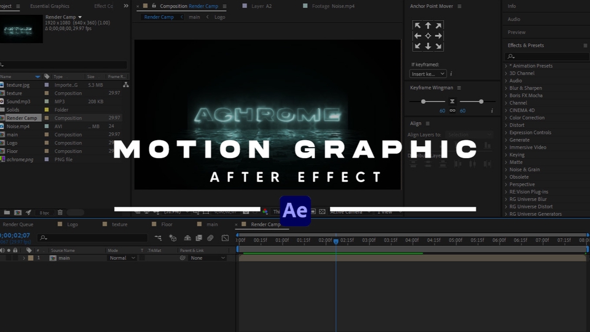Image resolution: width=590 pixels, height=332 pixels.
Task: Click the lock column icon in timeline header
Action: (x=15, y=250)
